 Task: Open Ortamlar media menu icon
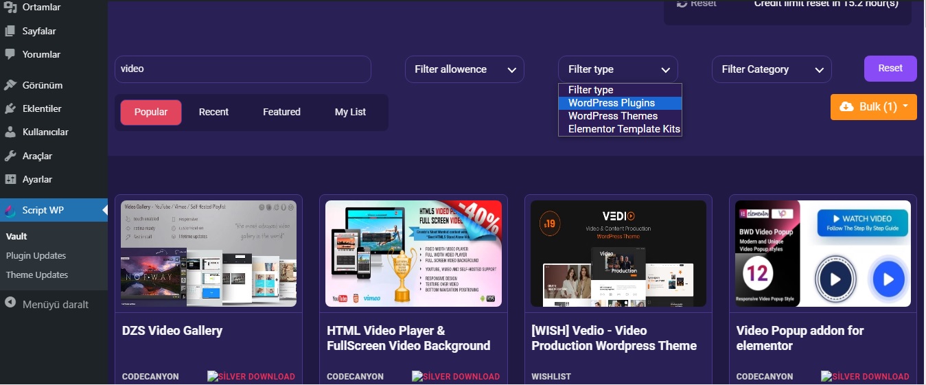[x=10, y=8]
